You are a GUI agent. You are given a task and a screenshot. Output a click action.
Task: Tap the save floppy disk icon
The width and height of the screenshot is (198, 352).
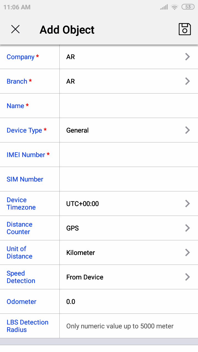click(x=185, y=29)
